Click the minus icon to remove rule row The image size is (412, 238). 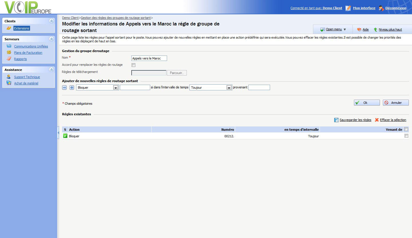64,88
